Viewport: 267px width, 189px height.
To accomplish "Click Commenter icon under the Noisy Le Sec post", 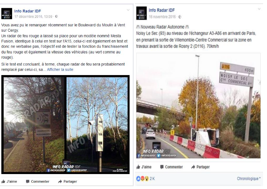I will click(x=162, y=167).
